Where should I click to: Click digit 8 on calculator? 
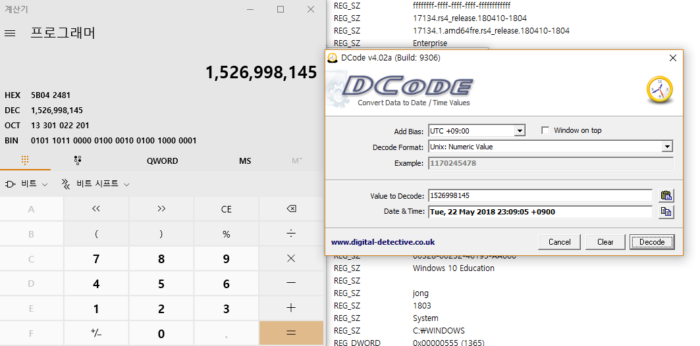click(161, 259)
